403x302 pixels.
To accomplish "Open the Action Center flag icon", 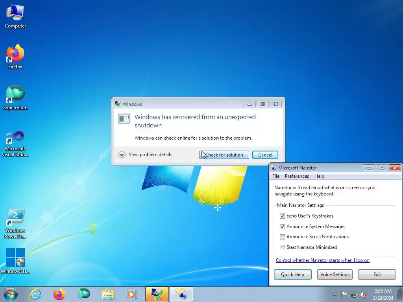I will [x=344, y=295].
